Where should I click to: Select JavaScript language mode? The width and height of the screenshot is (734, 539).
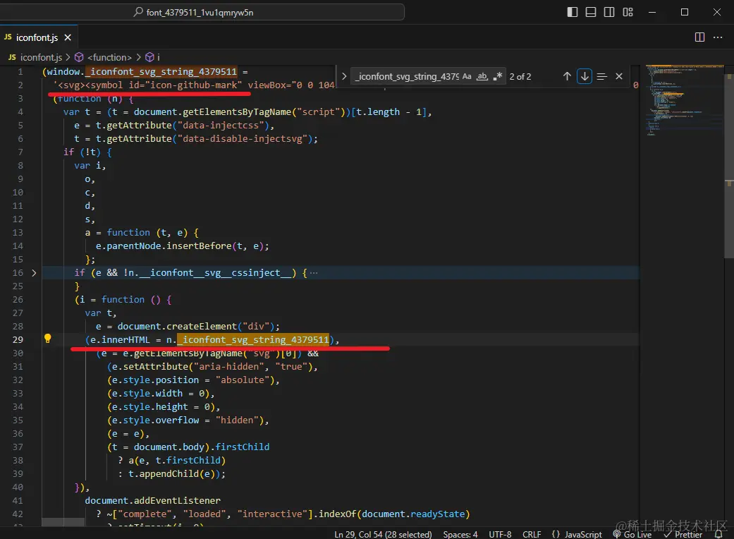(x=583, y=534)
